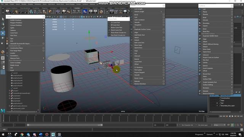
Task: Click the Planar icon in Surfaces menu
Action: pos(200,12)
